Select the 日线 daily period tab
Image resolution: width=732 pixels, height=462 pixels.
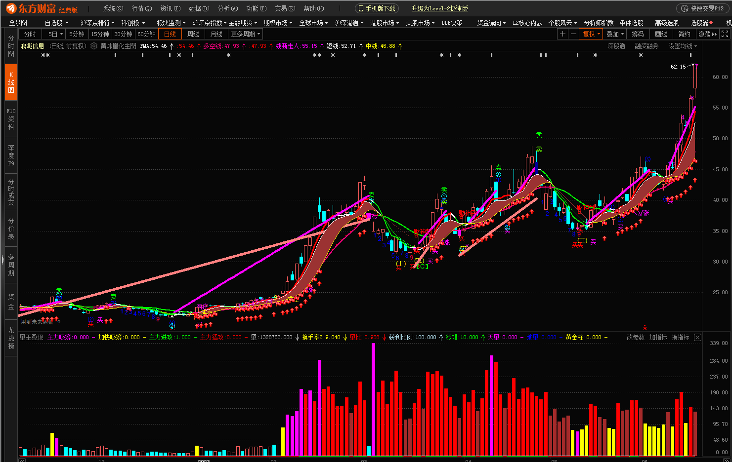pos(170,34)
